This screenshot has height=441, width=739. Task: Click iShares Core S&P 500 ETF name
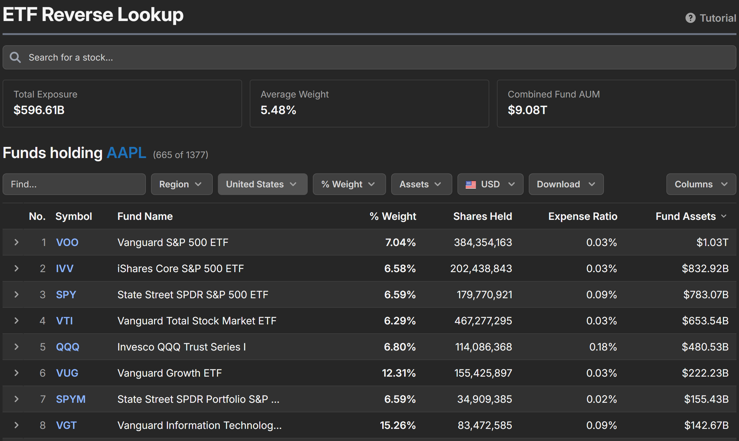coord(181,269)
